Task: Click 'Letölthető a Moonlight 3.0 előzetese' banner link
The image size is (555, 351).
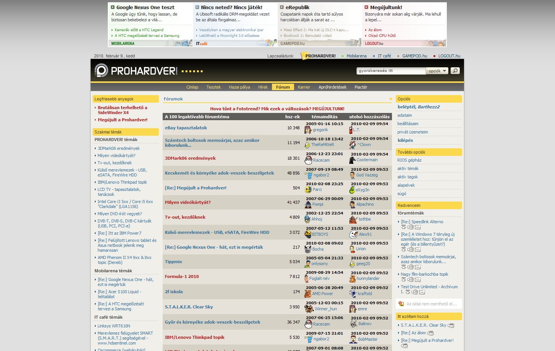Action: pyautogui.click(x=229, y=36)
